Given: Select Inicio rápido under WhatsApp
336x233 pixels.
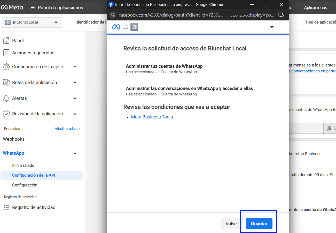Looking at the screenshot, I should point(23,166).
